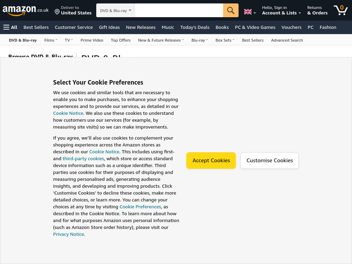The height and width of the screenshot is (264, 352).
Task: Click inside the search text field
Action: (179, 10)
